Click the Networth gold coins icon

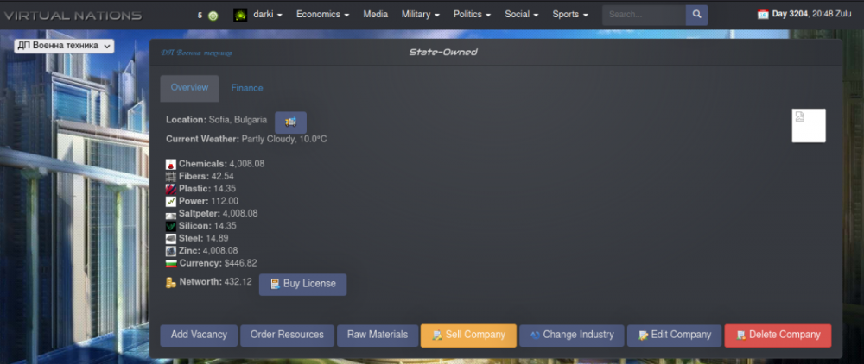coord(171,282)
